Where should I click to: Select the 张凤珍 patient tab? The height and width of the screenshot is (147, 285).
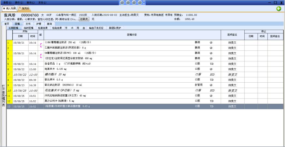[25, 9]
